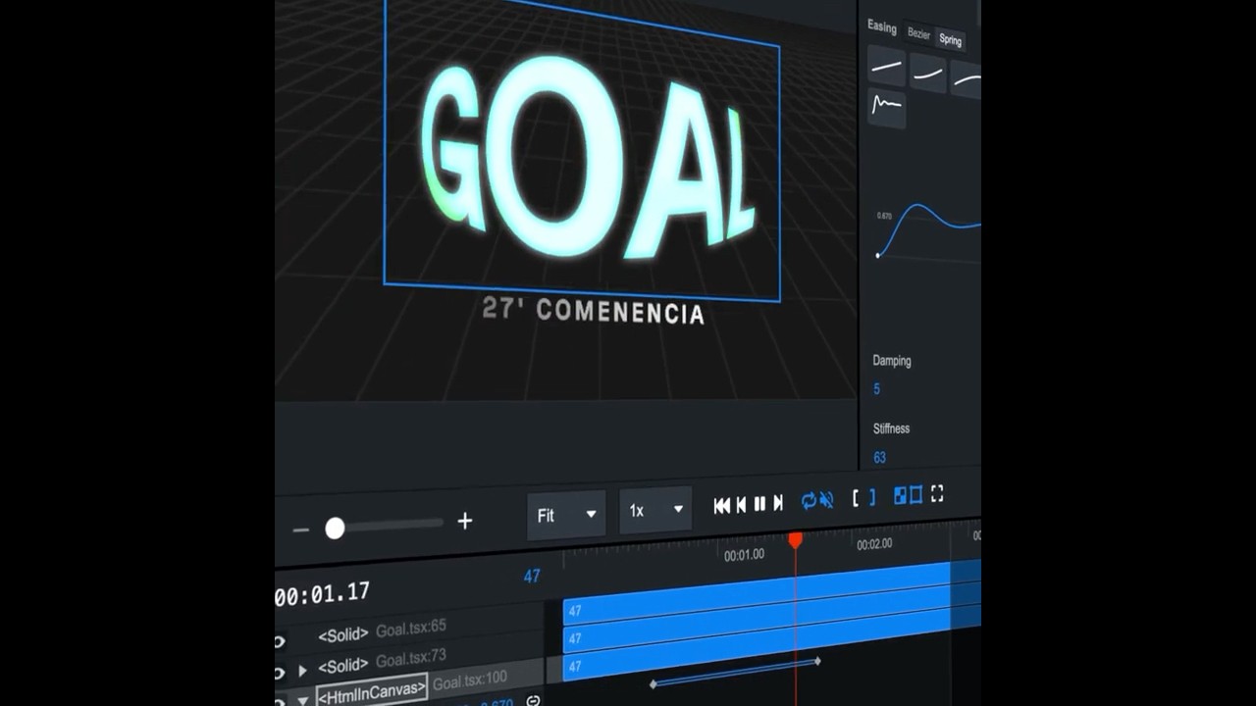Screen dimensions: 1256x706
Task: Set the out-point bracket marker
Action: tap(872, 498)
